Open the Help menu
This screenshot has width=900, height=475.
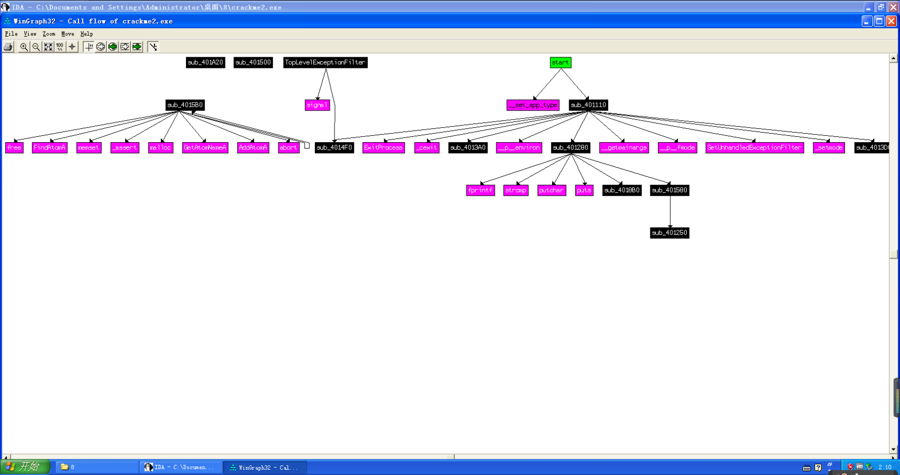tap(87, 34)
